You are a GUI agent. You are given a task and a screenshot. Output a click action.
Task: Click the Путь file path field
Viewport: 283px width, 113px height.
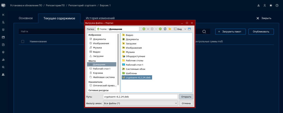coord(140,97)
